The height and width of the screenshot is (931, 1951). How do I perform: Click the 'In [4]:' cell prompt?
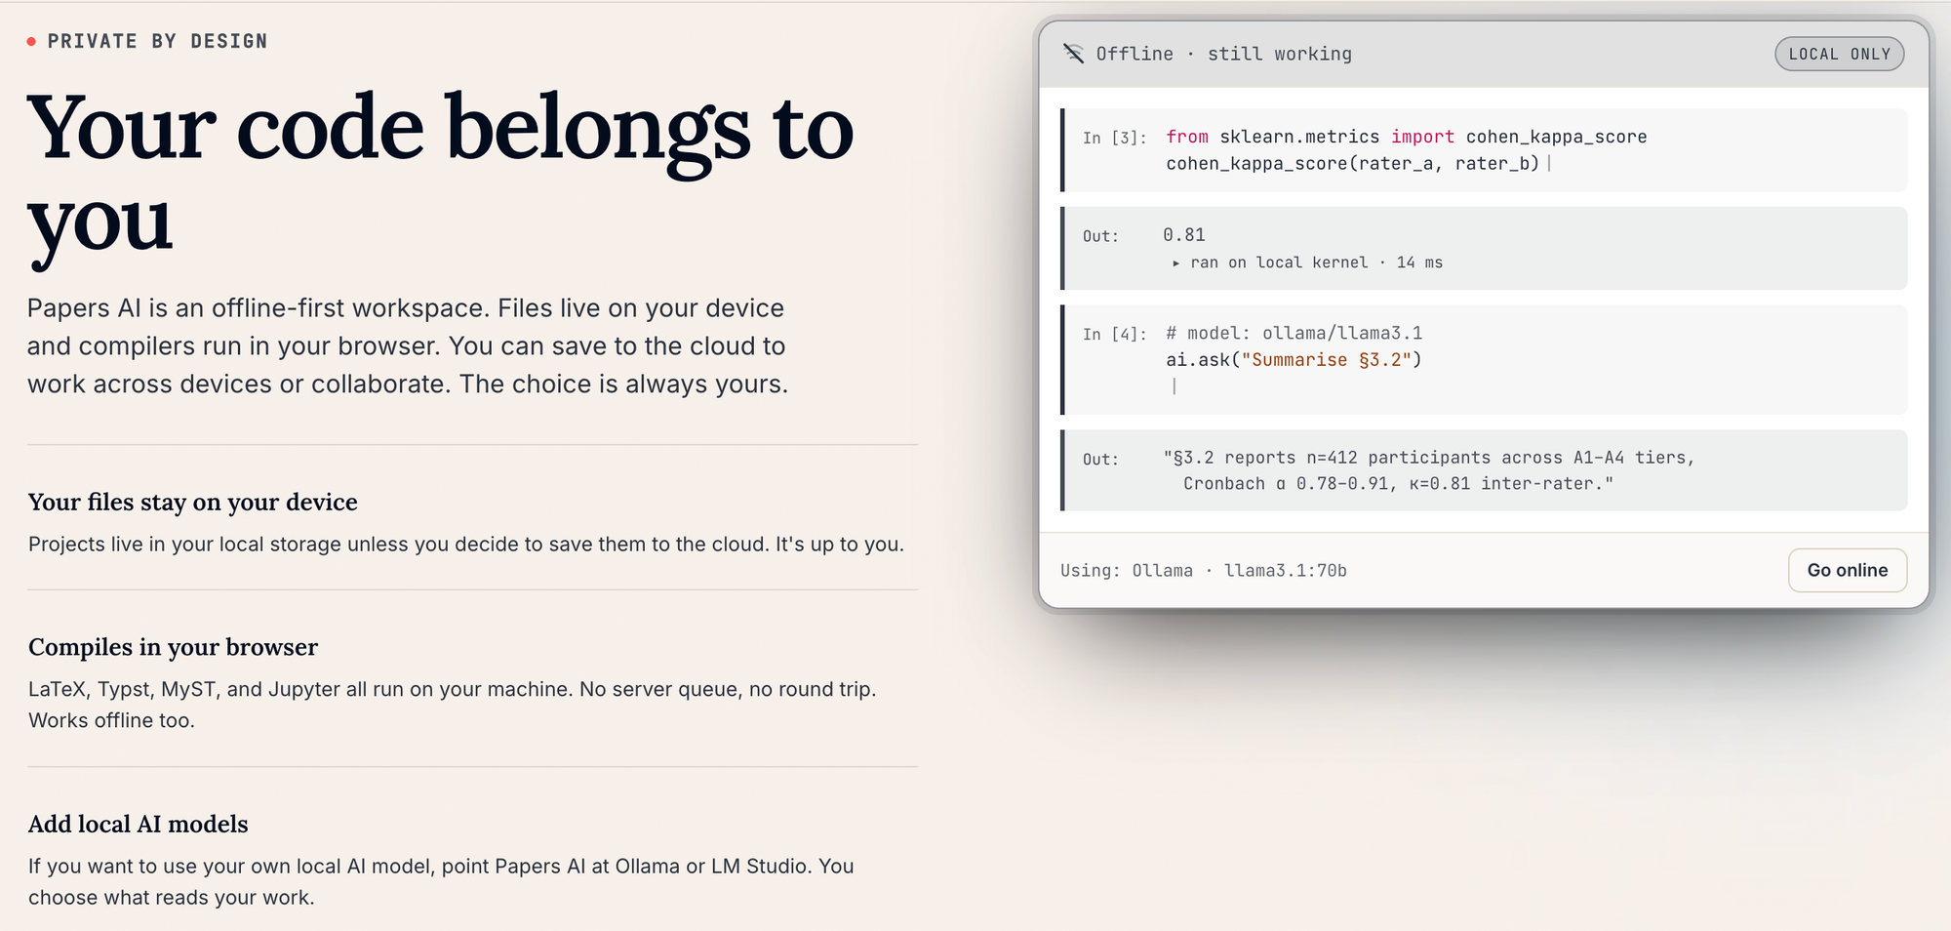(1114, 334)
